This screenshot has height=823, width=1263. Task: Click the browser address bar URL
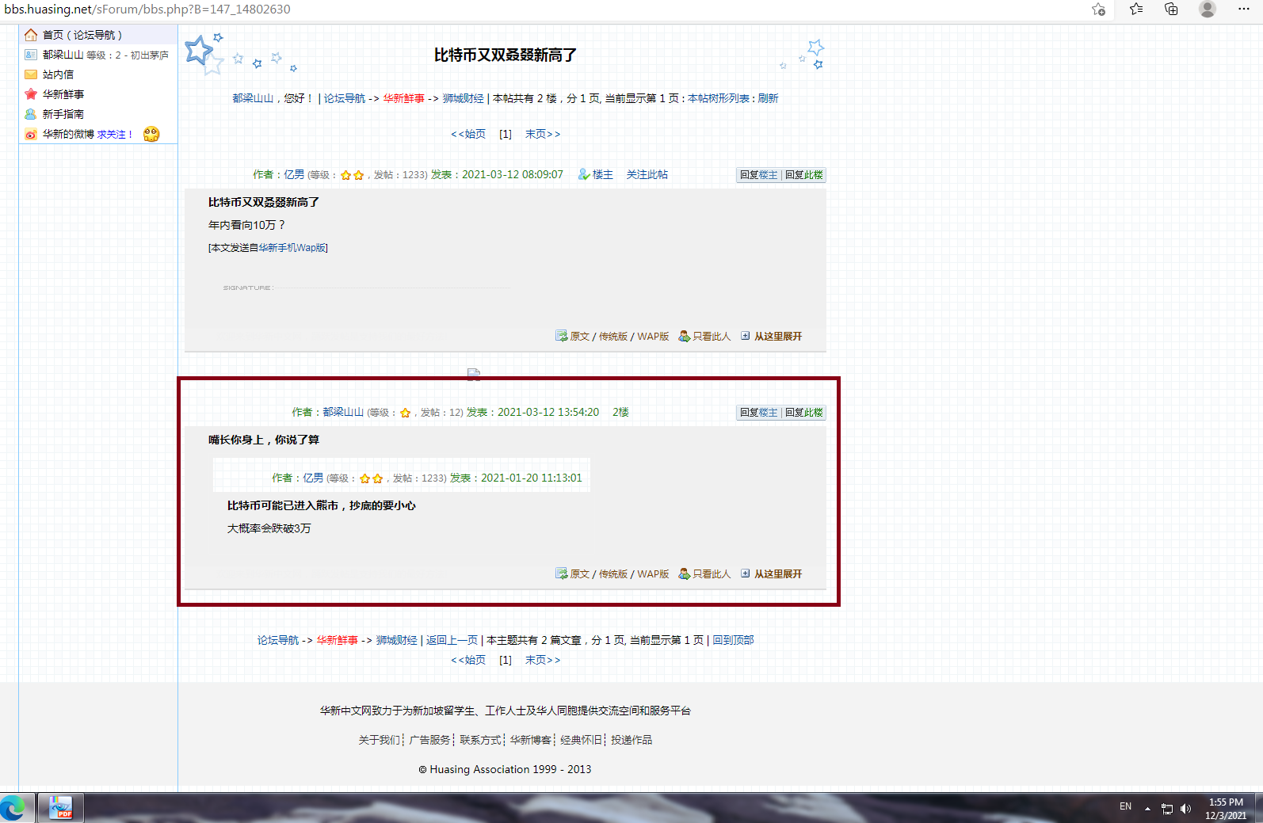point(147,10)
